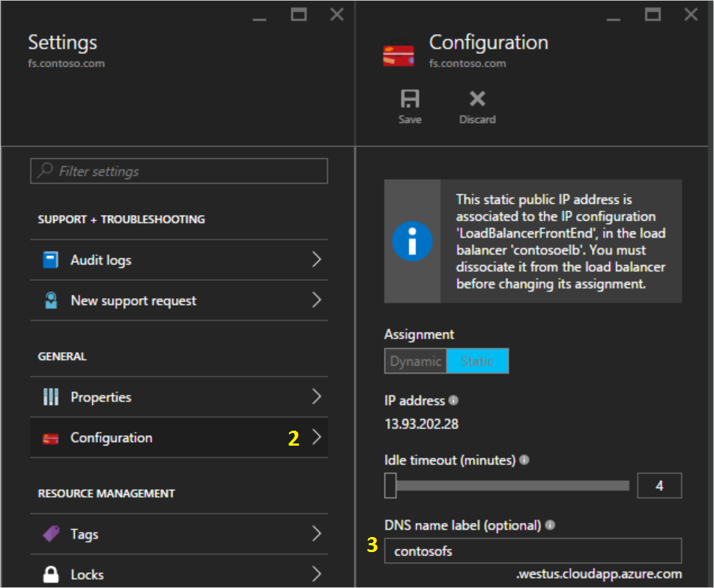Viewport: 714px width, 588px height.
Task: Open Properties settings item
Action: (179, 397)
